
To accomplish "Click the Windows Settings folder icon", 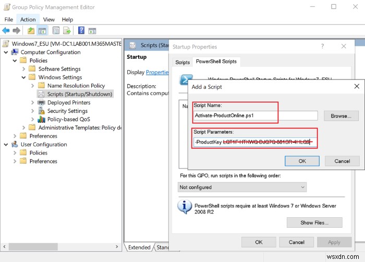I will [x=32, y=77].
